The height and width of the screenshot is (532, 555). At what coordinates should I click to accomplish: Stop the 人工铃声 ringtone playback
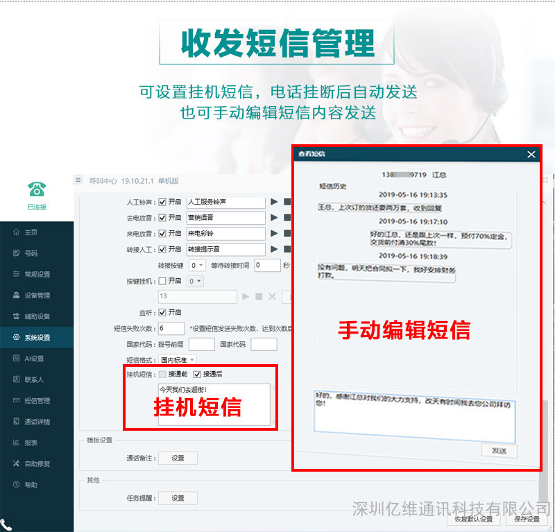(287, 202)
